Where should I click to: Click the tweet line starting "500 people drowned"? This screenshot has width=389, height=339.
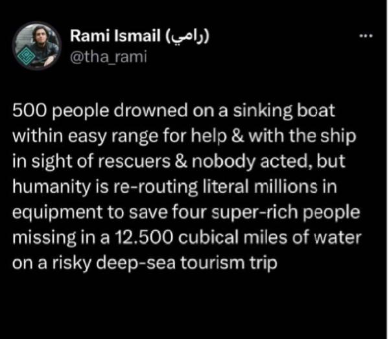pyautogui.click(x=174, y=111)
